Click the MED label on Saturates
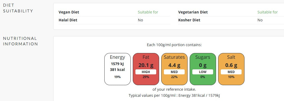This screenshot has height=101, width=284. 174,72
